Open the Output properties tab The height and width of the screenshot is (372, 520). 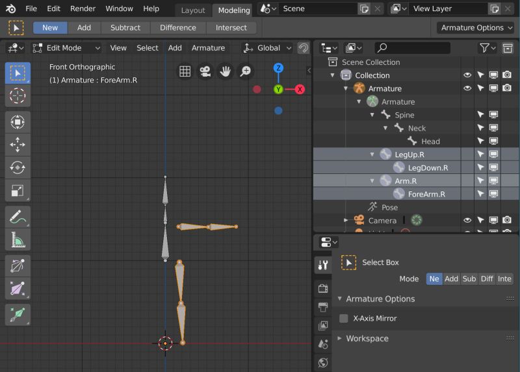tap(322, 307)
